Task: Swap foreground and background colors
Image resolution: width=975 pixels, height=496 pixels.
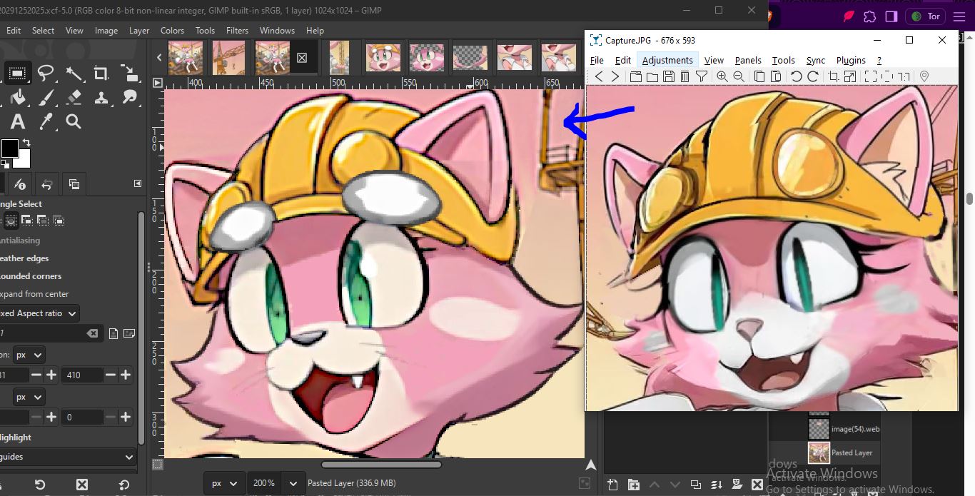Action: [26, 143]
